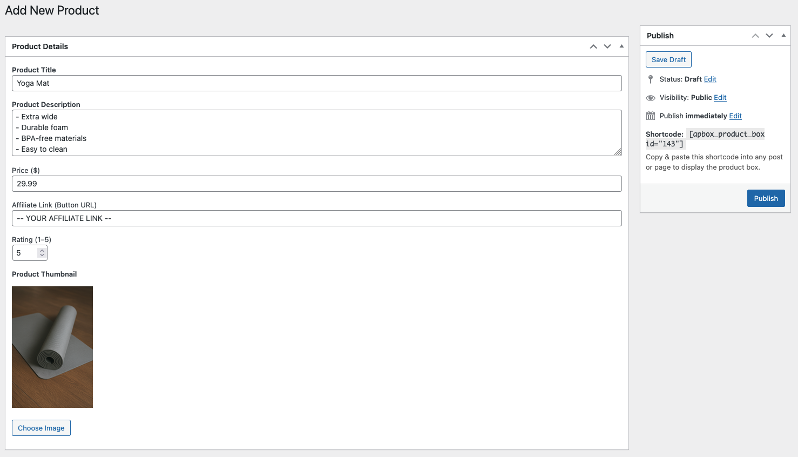
Task: Click the Rating number stepper arrows
Action: pyautogui.click(x=42, y=253)
